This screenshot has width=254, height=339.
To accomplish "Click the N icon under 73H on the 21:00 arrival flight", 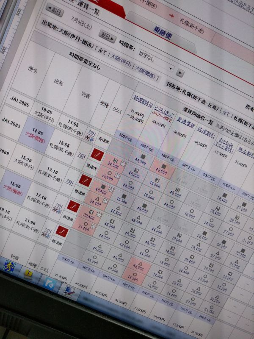I will pyautogui.click(x=43, y=234).
